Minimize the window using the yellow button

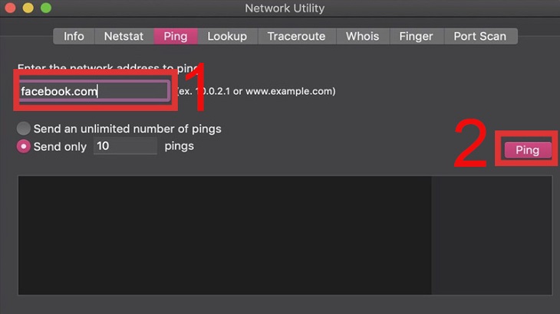coord(28,8)
